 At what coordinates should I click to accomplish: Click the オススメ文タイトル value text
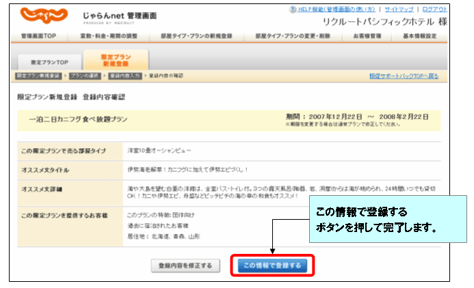click(187, 169)
